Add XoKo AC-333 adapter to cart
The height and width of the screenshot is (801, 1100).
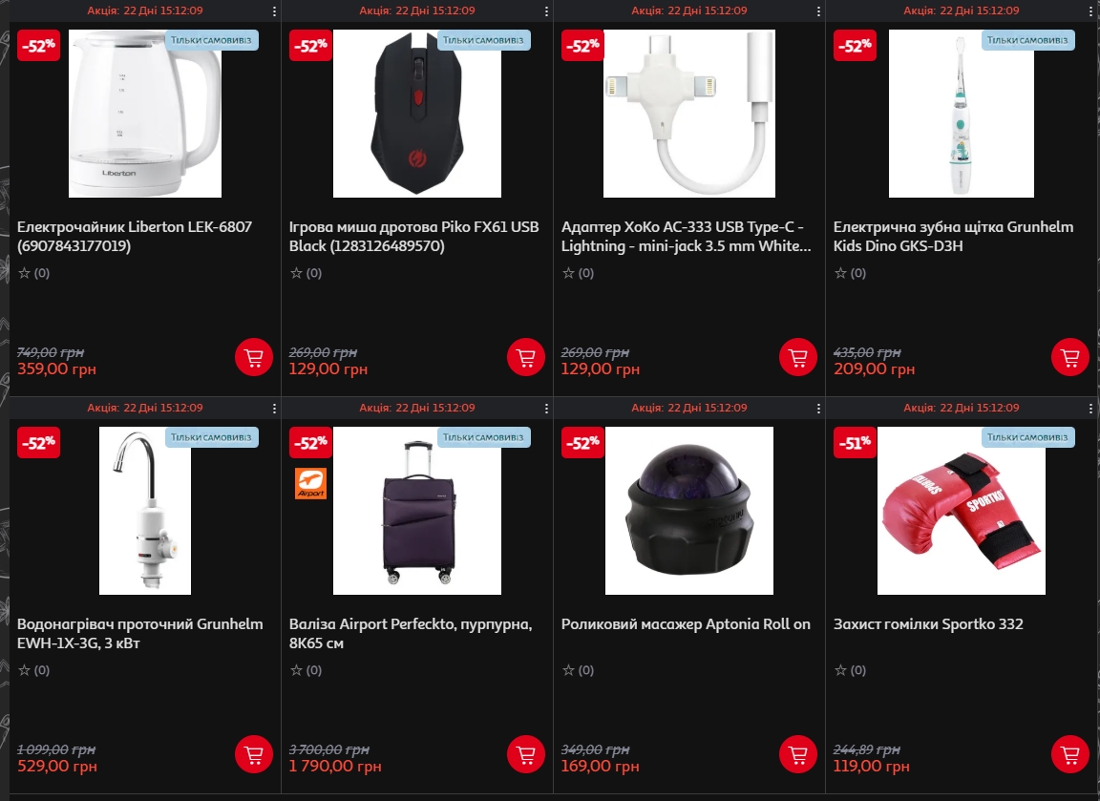coord(797,358)
